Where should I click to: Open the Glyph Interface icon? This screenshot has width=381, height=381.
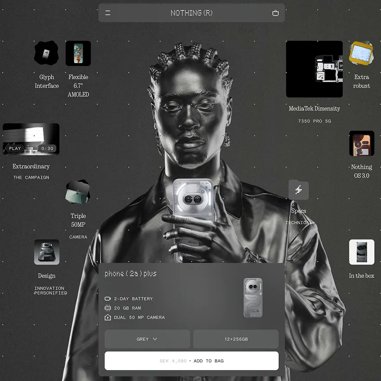point(46,53)
